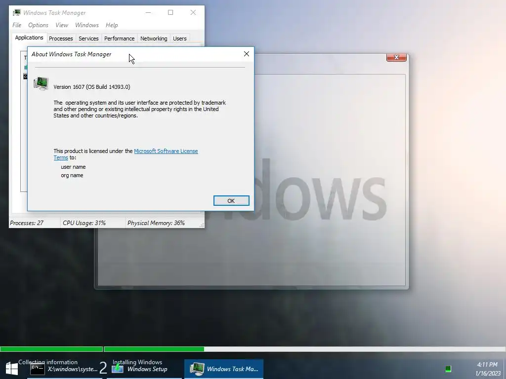Click the 'org name' licensee text
Image resolution: width=506 pixels, height=379 pixels.
click(x=72, y=175)
